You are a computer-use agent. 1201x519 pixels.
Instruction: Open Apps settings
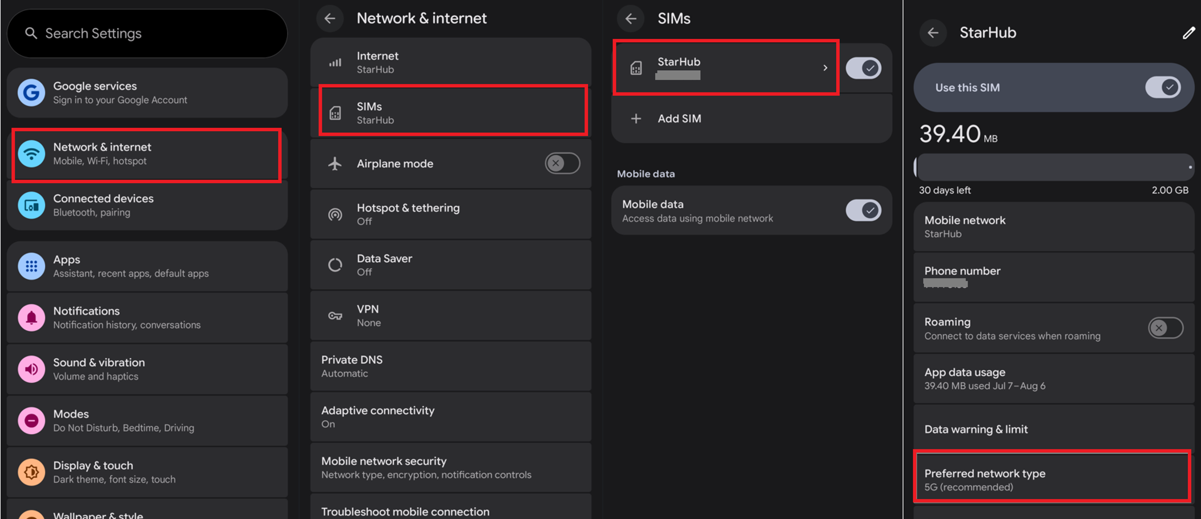coord(147,266)
